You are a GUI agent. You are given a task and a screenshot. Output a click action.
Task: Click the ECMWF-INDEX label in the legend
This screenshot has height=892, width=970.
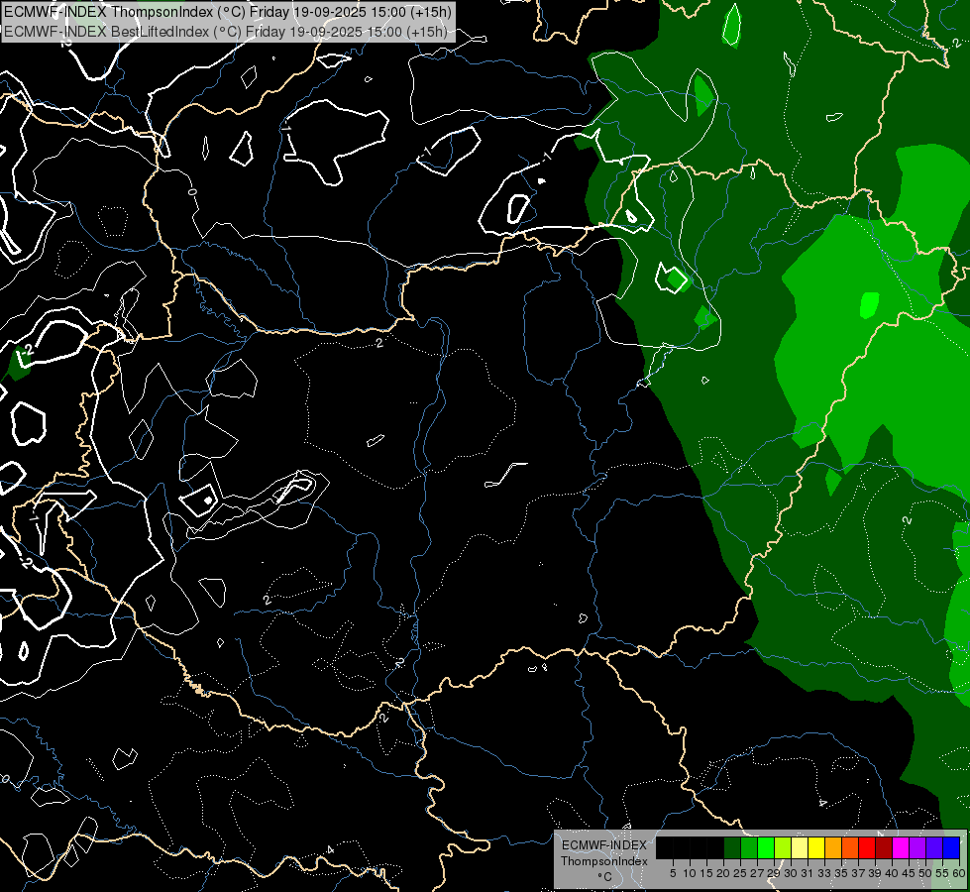(603, 845)
